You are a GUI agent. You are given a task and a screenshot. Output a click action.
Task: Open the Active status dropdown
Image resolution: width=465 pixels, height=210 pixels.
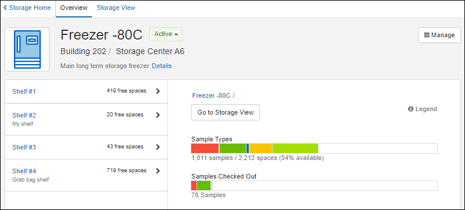coord(166,34)
